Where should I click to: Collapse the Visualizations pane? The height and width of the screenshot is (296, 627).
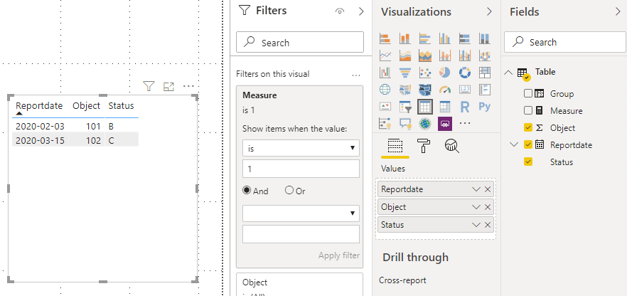[489, 12]
